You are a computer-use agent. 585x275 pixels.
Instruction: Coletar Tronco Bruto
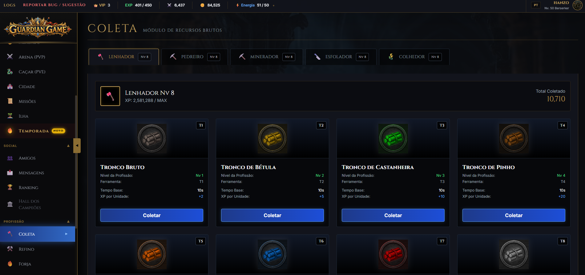pos(152,215)
